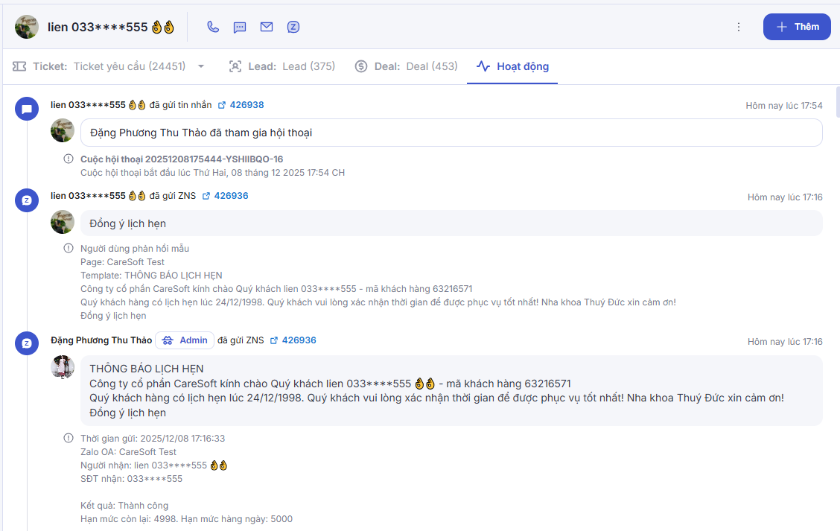Click the phone call icon in header

click(x=213, y=27)
